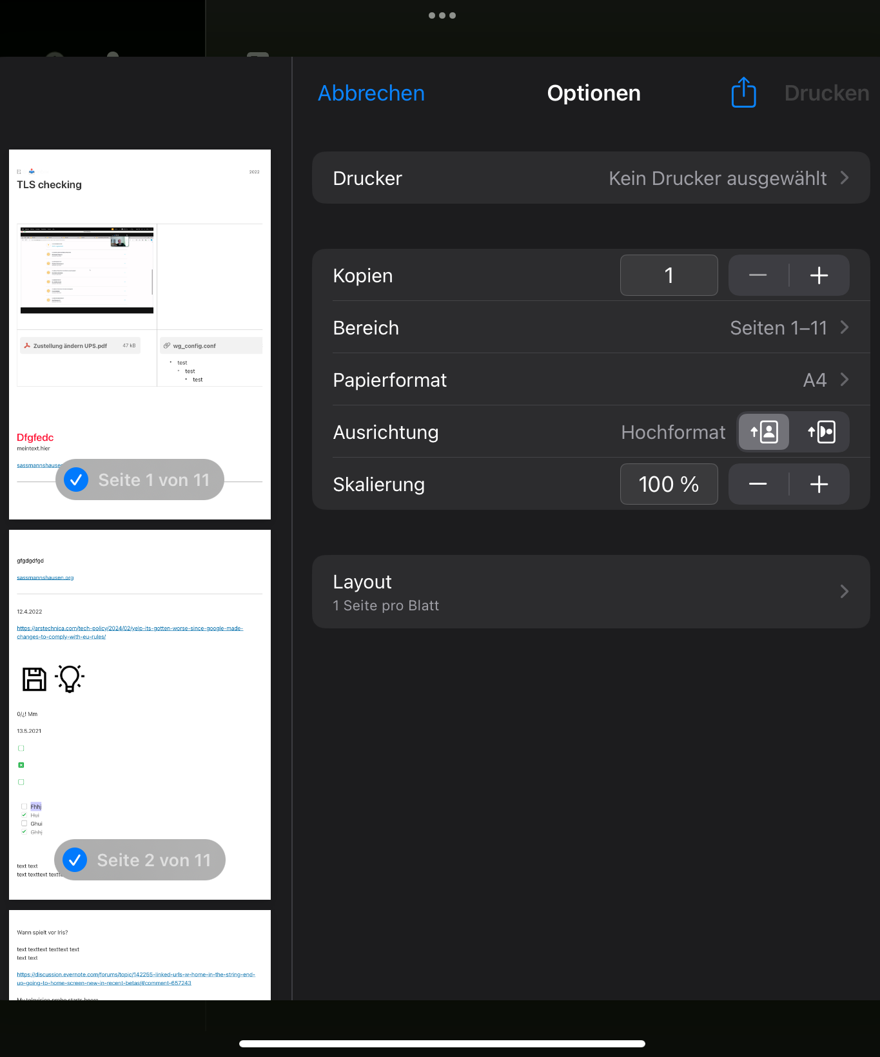Open the three-dot multitasking menu
This screenshot has width=880, height=1057.
pos(442,15)
